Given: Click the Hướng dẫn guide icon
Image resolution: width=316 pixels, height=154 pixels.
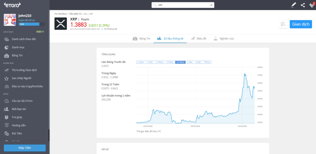Looking at the screenshot, I should (6, 125).
